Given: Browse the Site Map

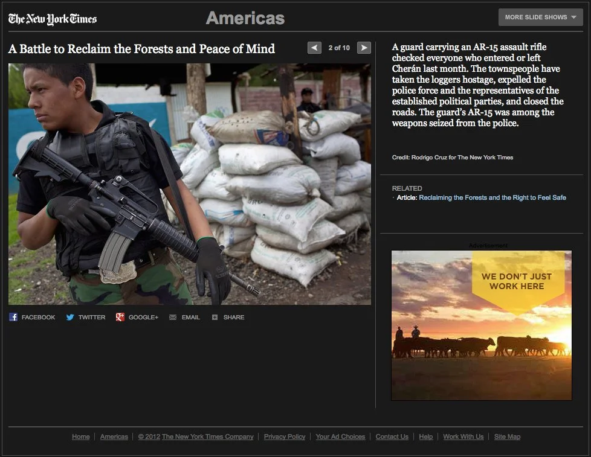Looking at the screenshot, I should click(x=507, y=436).
